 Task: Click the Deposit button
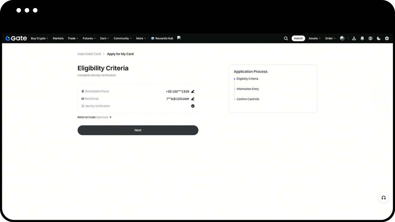point(298,39)
